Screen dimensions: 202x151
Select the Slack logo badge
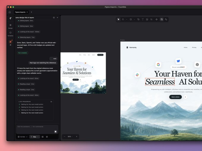[137, 75]
